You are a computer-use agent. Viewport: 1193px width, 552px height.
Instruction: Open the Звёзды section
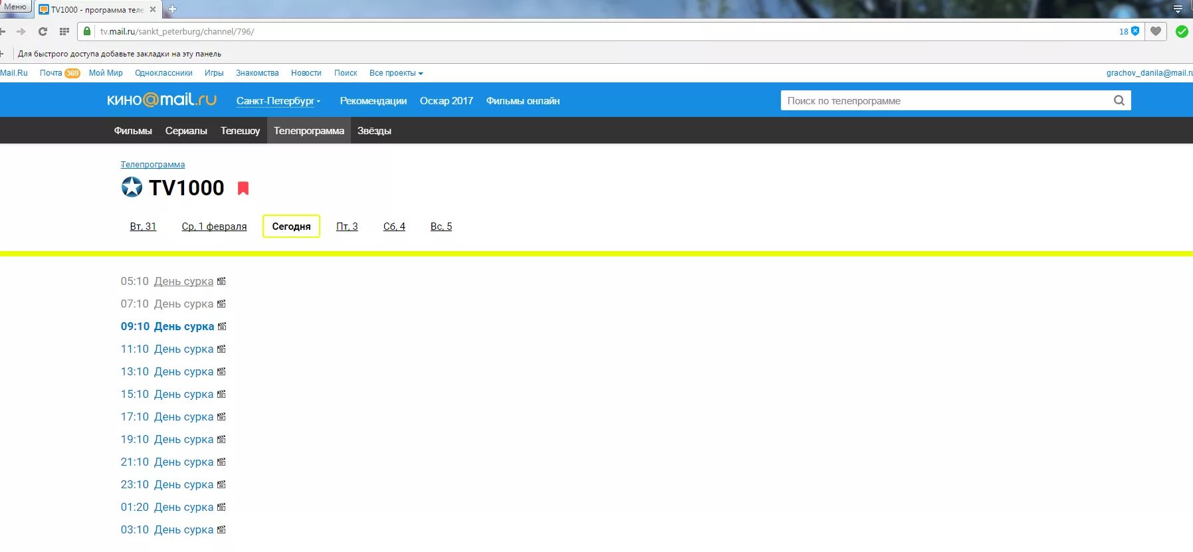374,131
